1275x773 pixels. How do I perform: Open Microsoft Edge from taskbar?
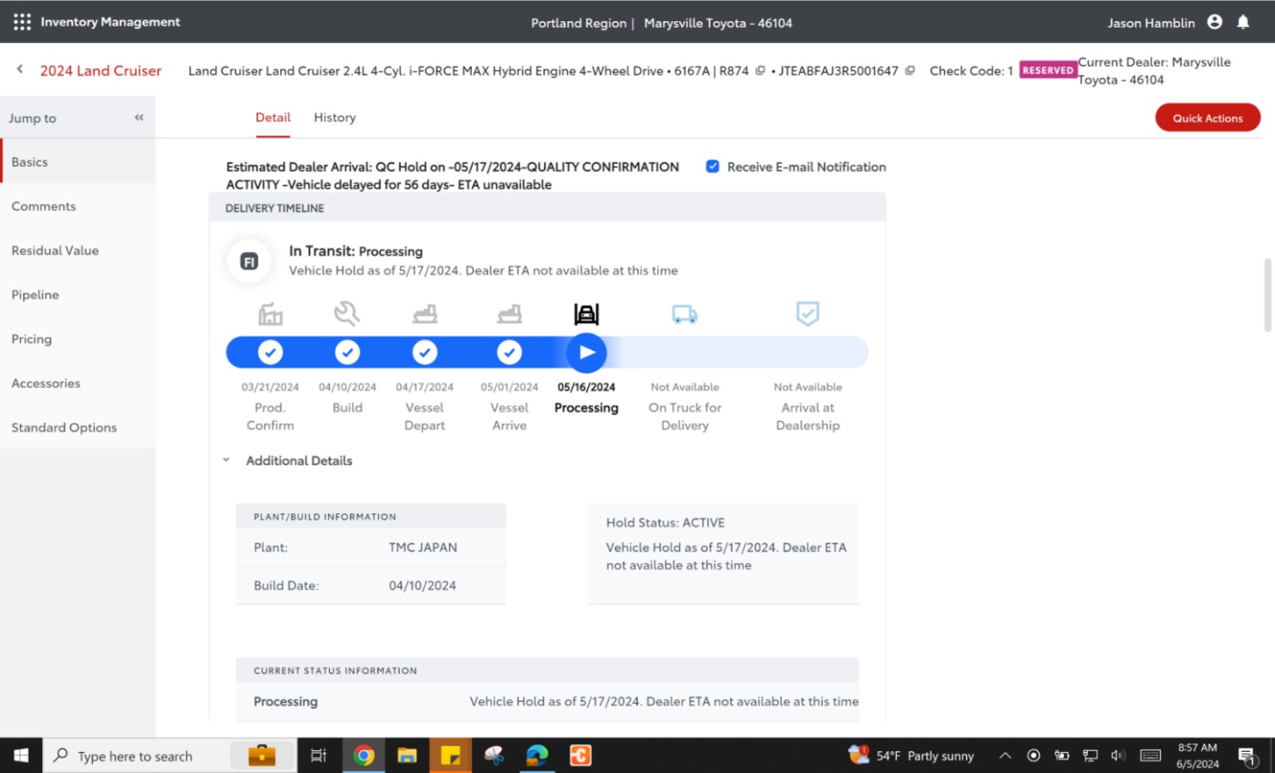(537, 755)
